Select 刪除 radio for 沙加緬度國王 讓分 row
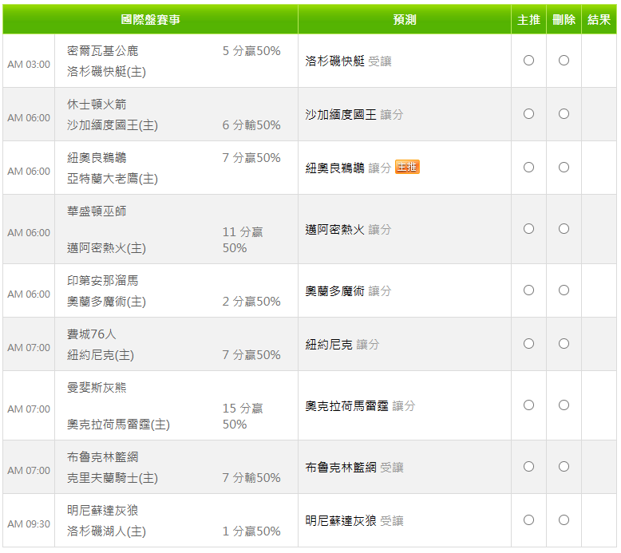Image resolution: width=621 pixels, height=553 pixels. pos(564,114)
